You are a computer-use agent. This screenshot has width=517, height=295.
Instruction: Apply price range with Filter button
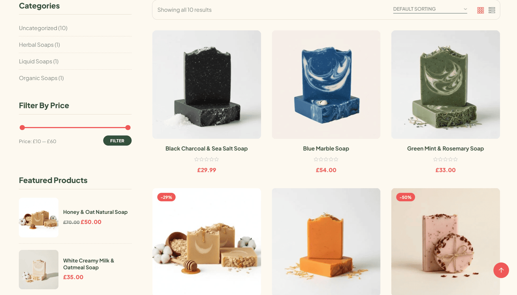(117, 141)
